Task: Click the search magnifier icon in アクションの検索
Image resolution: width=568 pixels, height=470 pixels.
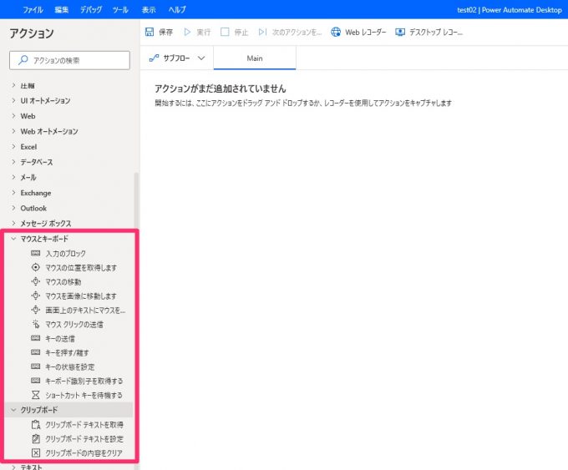Action: point(23,60)
